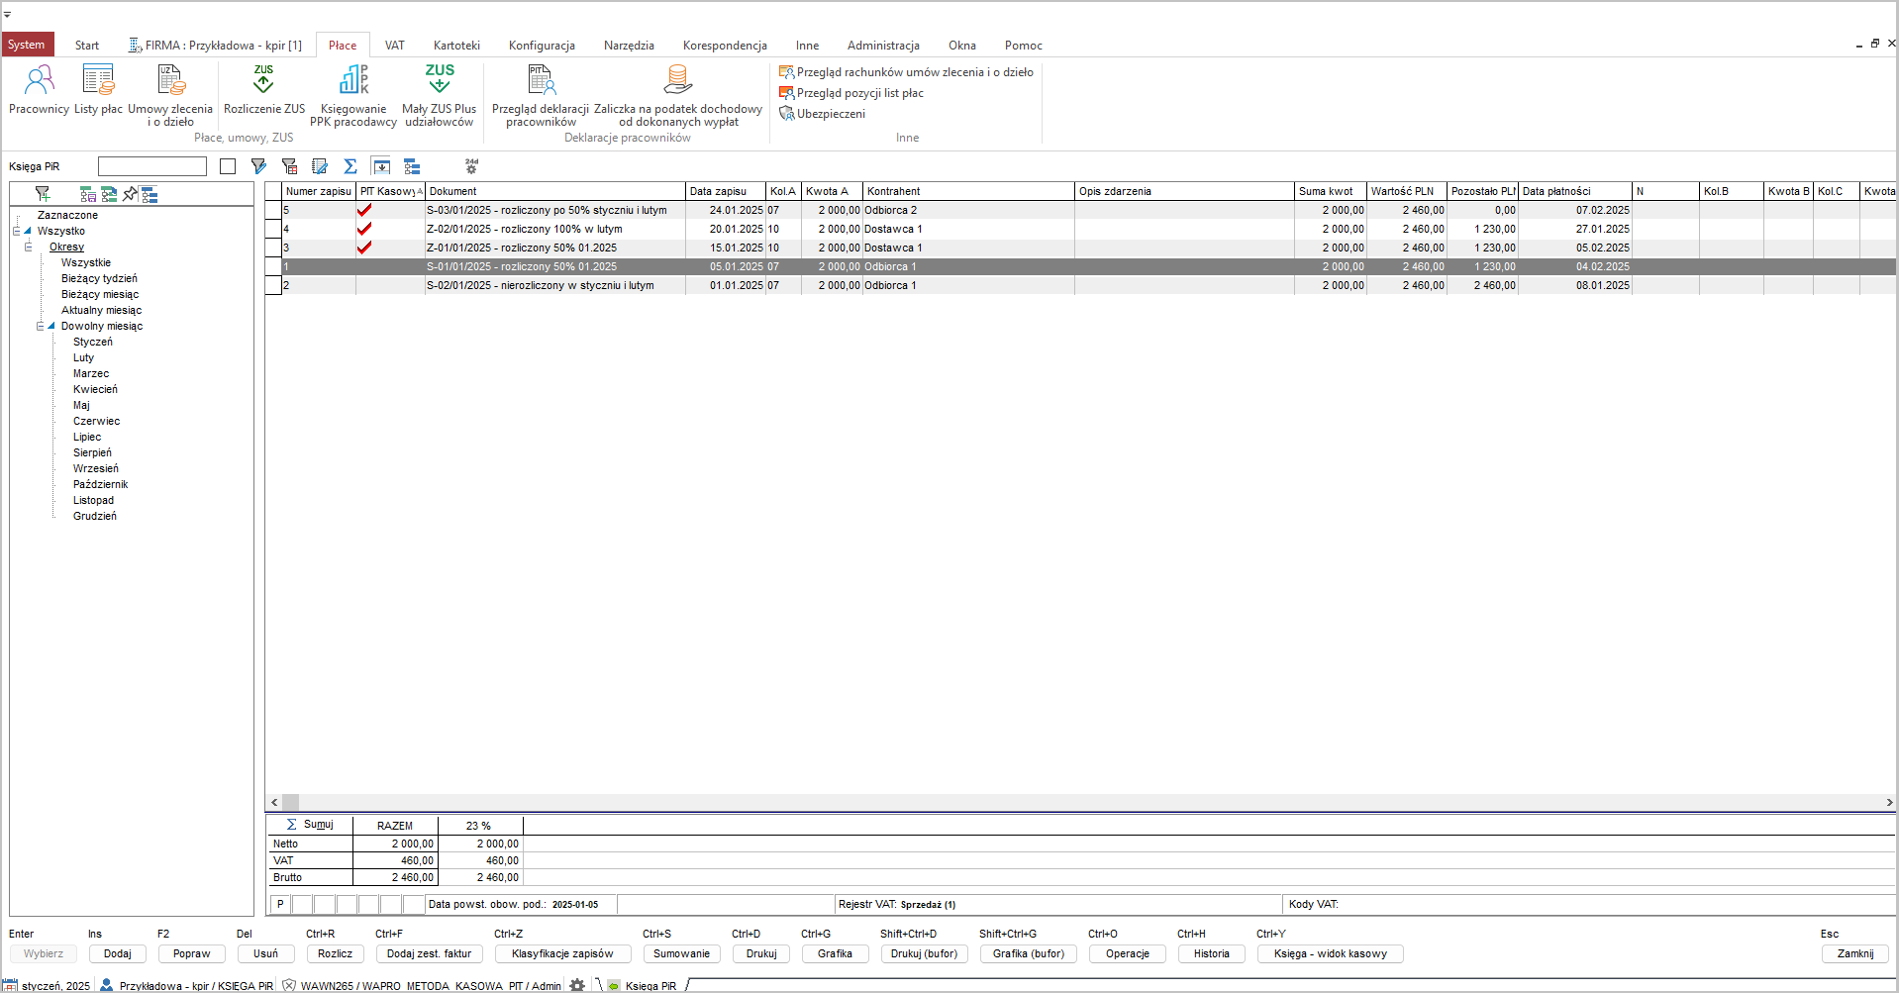Viewport: 1899px width, 993px height.
Task: Click the Księga PiR search input field
Action: (152, 166)
